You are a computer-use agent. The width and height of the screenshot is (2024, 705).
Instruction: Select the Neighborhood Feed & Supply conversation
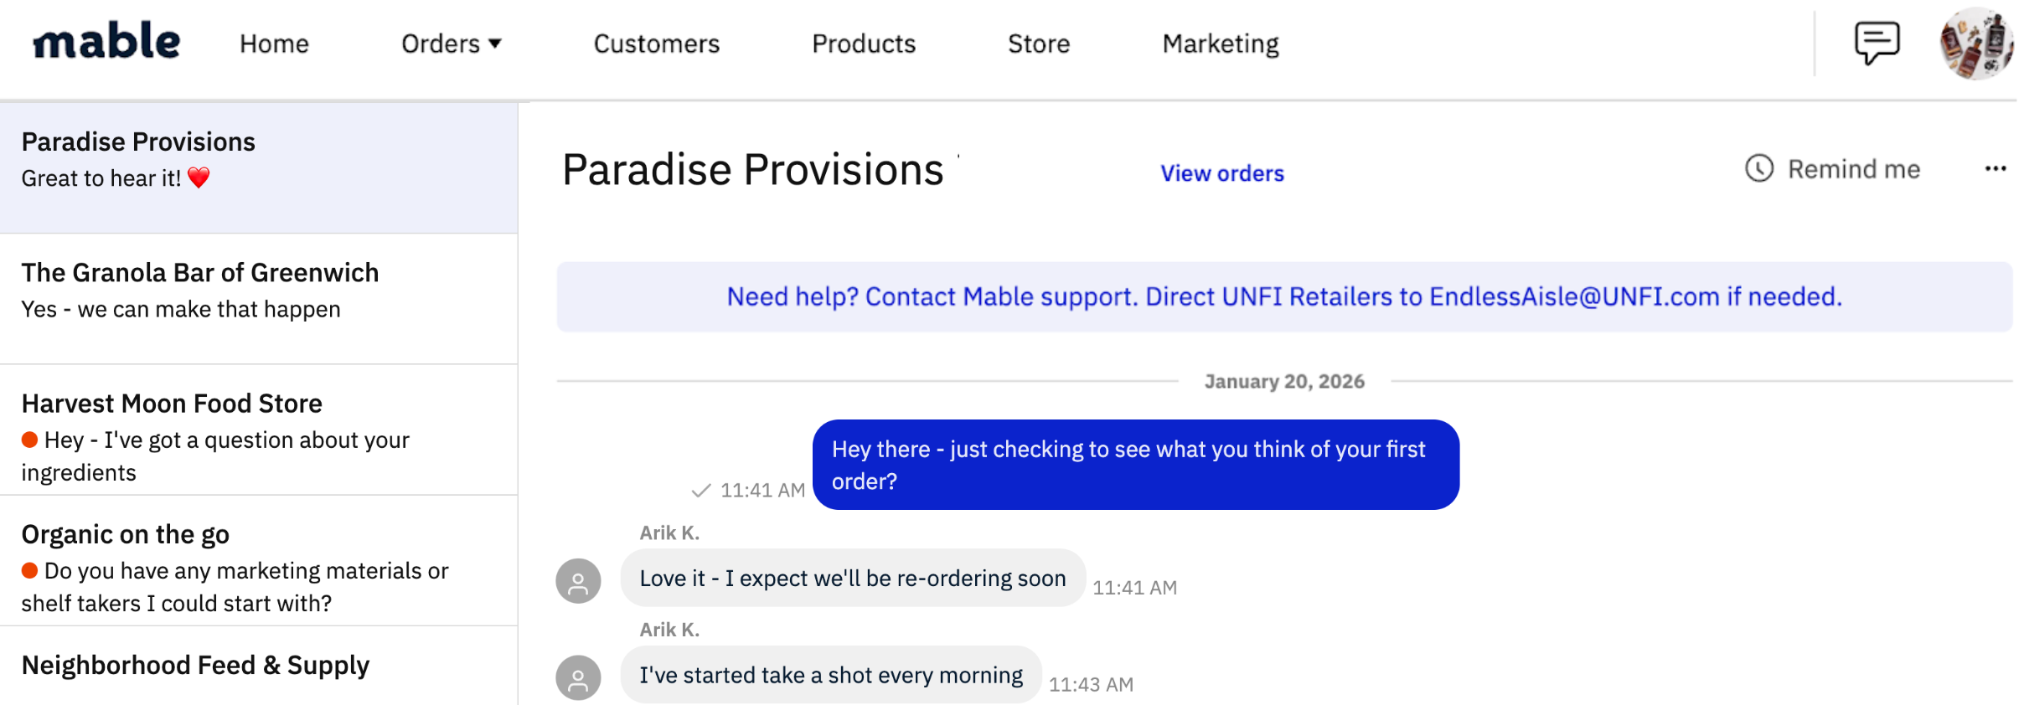click(259, 666)
